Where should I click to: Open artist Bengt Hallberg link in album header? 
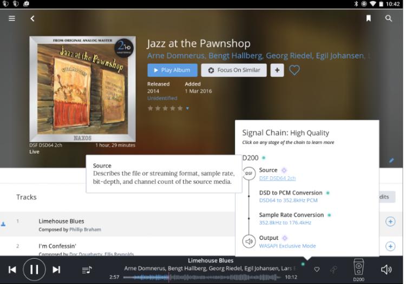point(235,56)
